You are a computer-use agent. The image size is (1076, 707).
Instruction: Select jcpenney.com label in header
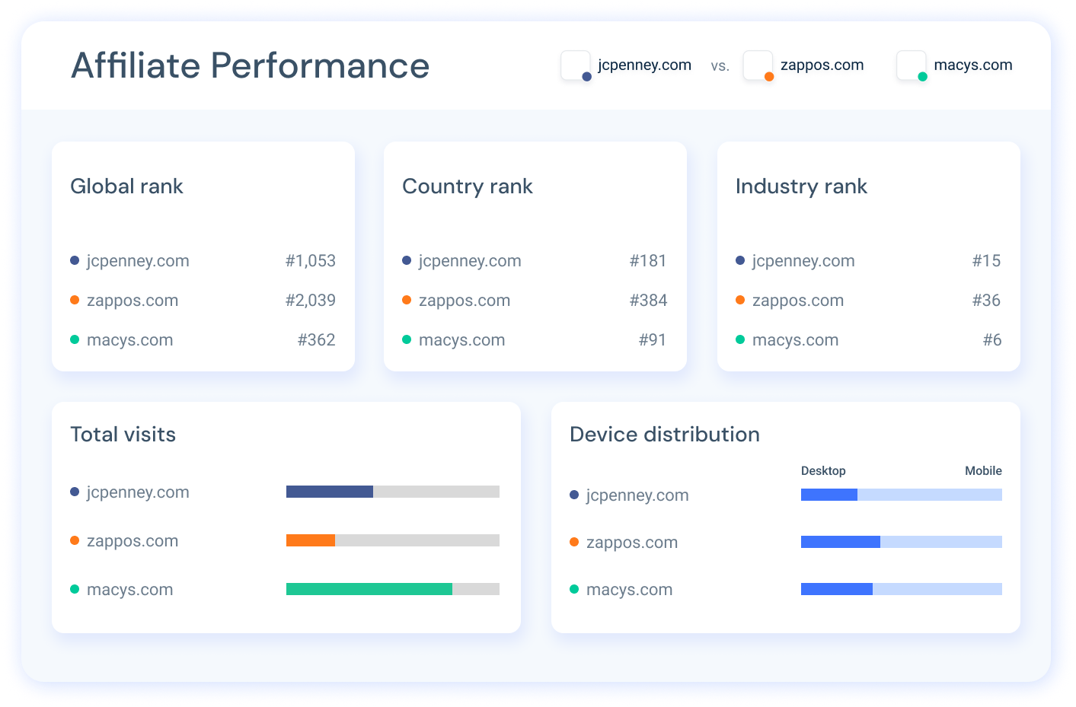644,65
